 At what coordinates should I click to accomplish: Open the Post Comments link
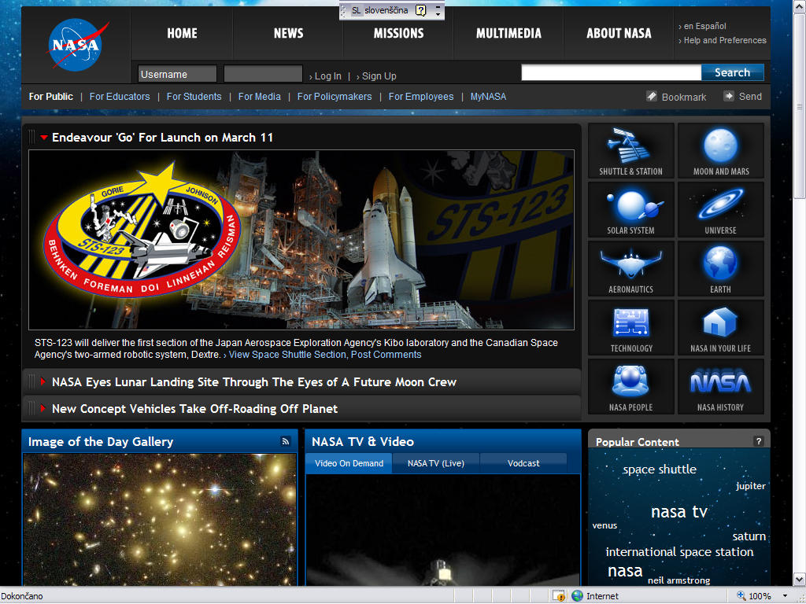coord(386,355)
